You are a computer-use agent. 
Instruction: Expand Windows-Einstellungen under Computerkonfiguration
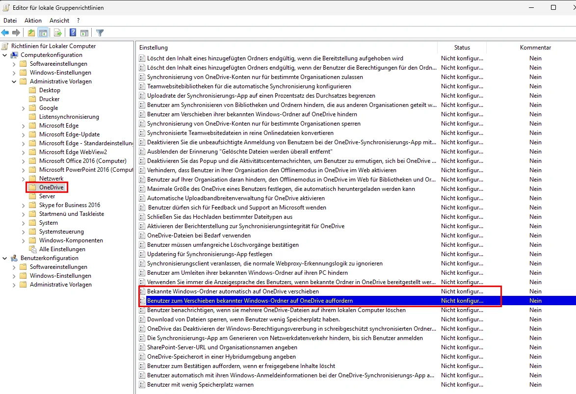click(x=14, y=73)
